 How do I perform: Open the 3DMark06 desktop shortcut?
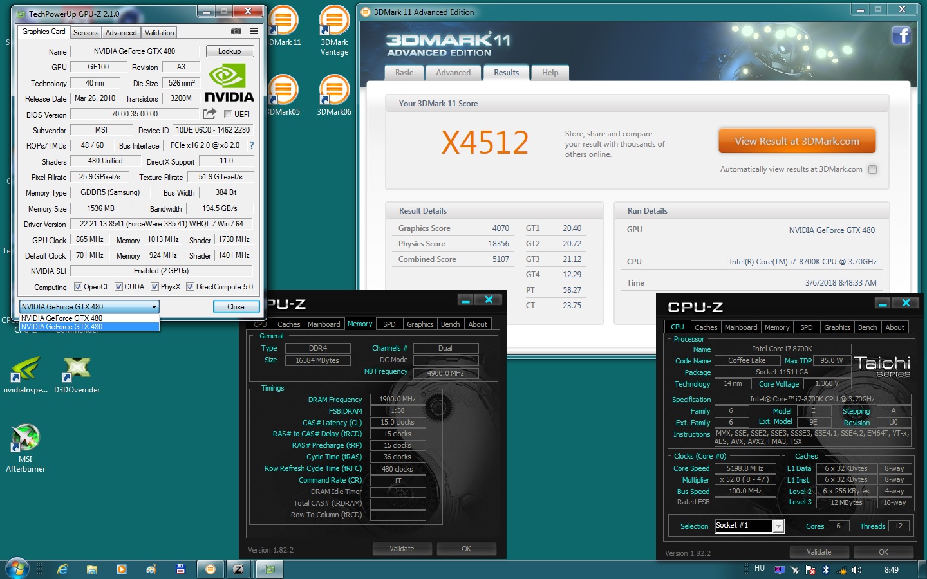[334, 95]
